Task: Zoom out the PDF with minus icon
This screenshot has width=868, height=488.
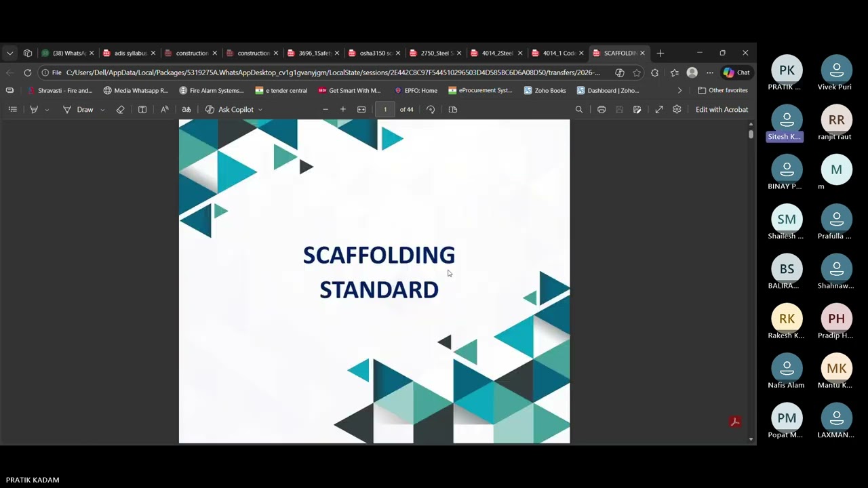Action: [325, 109]
